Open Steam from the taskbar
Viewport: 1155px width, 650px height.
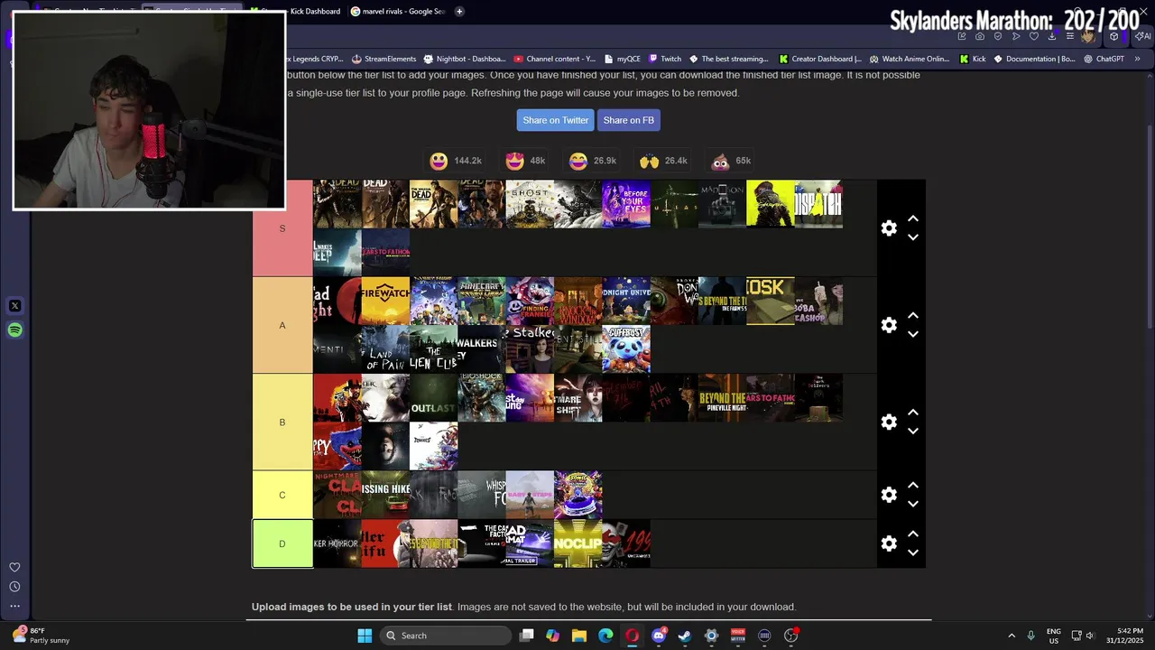click(x=685, y=636)
